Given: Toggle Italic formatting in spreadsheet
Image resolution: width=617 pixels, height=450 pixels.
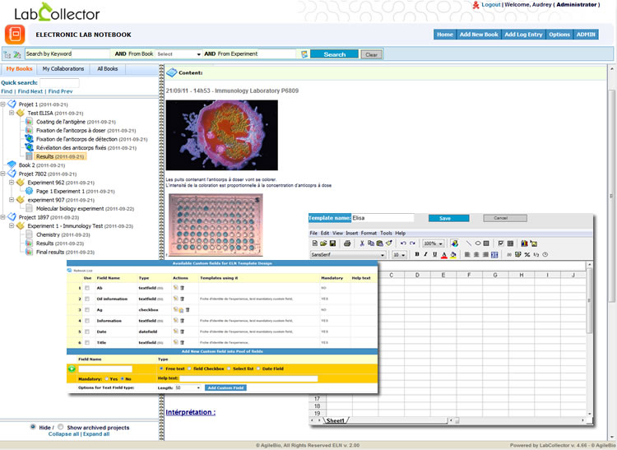Looking at the screenshot, I should [x=426, y=254].
